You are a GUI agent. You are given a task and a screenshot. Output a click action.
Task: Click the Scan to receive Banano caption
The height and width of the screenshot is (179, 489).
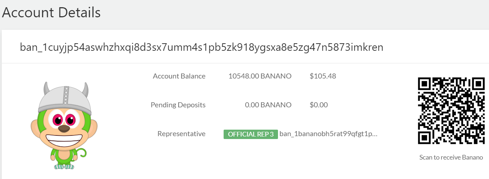pyautogui.click(x=451, y=157)
